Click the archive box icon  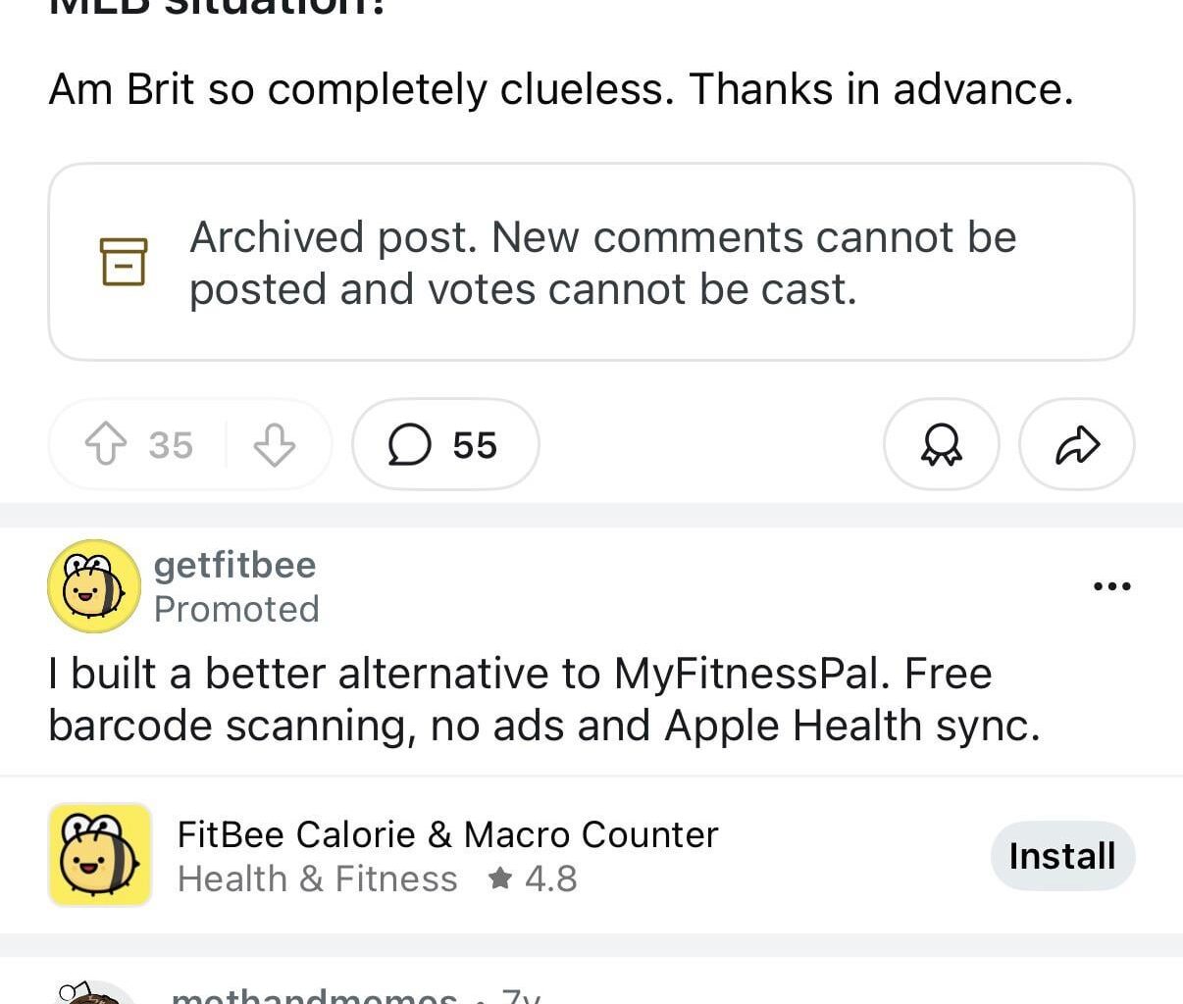coord(124,262)
